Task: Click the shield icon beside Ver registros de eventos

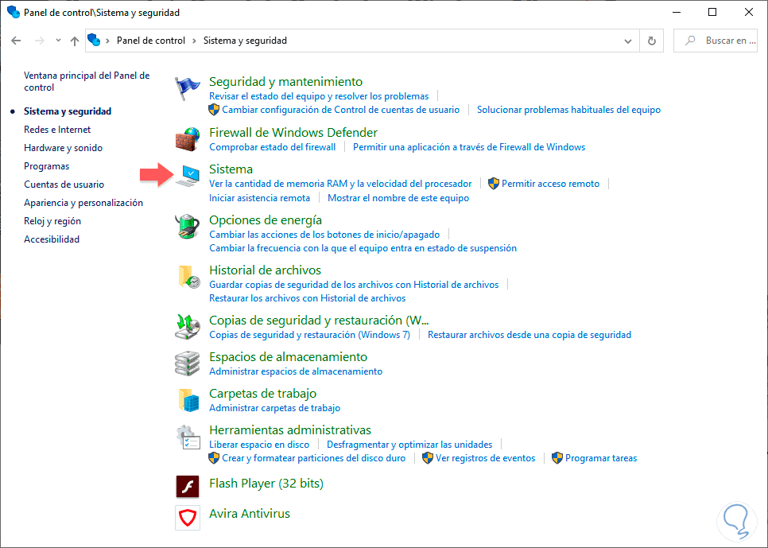Action: coord(428,458)
